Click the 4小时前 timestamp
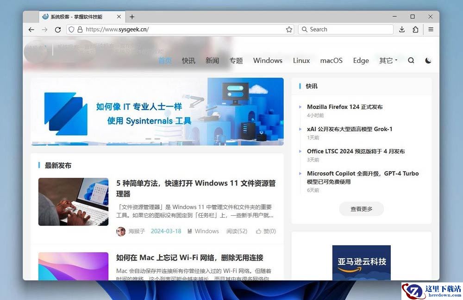The height and width of the screenshot is (300, 463). [315, 115]
